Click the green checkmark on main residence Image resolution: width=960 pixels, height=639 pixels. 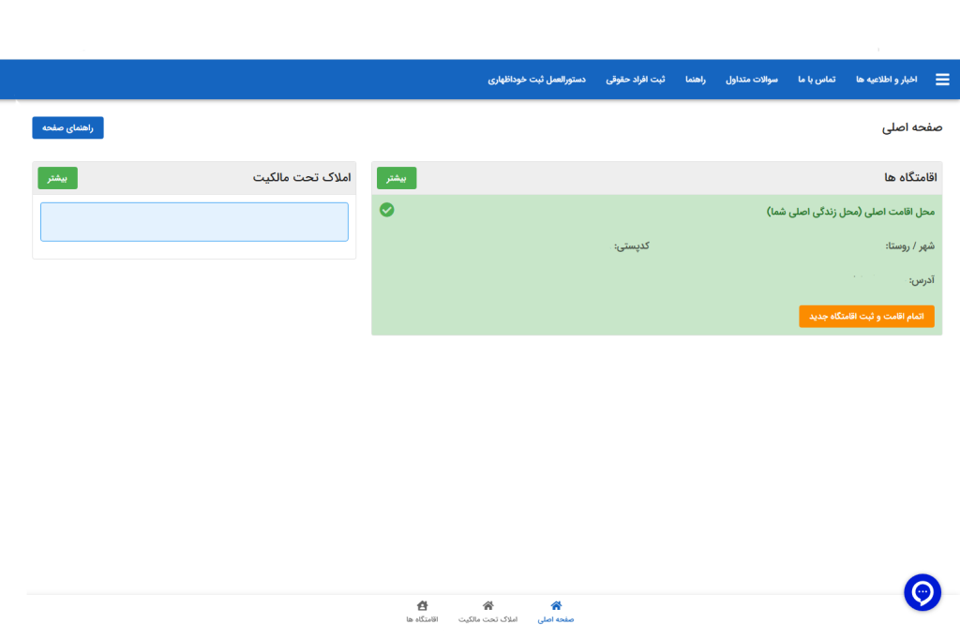[387, 210]
